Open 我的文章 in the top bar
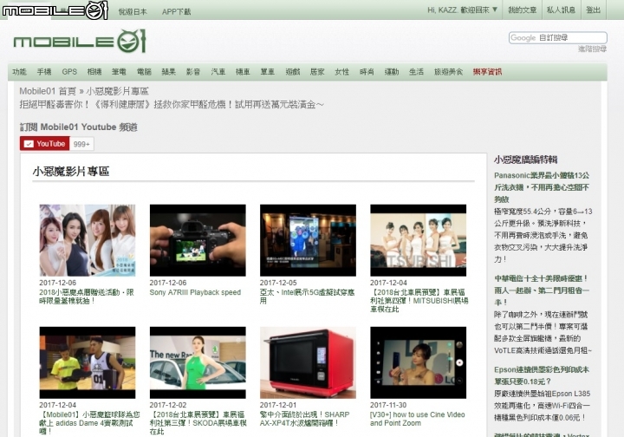The height and width of the screenshot is (437, 624). pyautogui.click(x=522, y=10)
